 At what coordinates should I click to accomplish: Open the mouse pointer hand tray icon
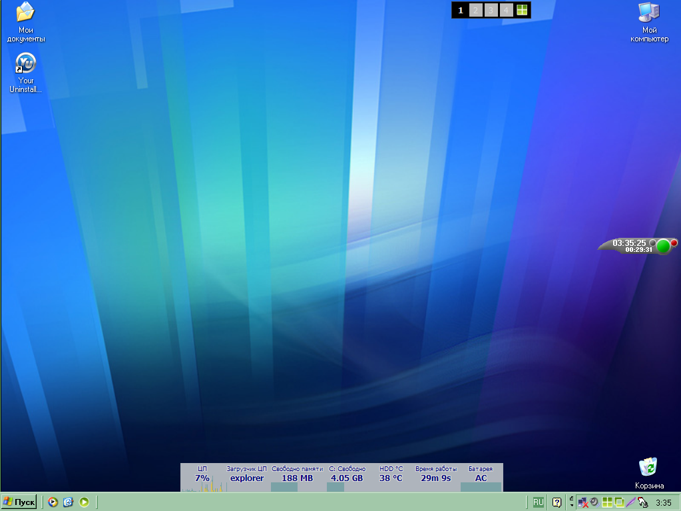click(x=643, y=503)
